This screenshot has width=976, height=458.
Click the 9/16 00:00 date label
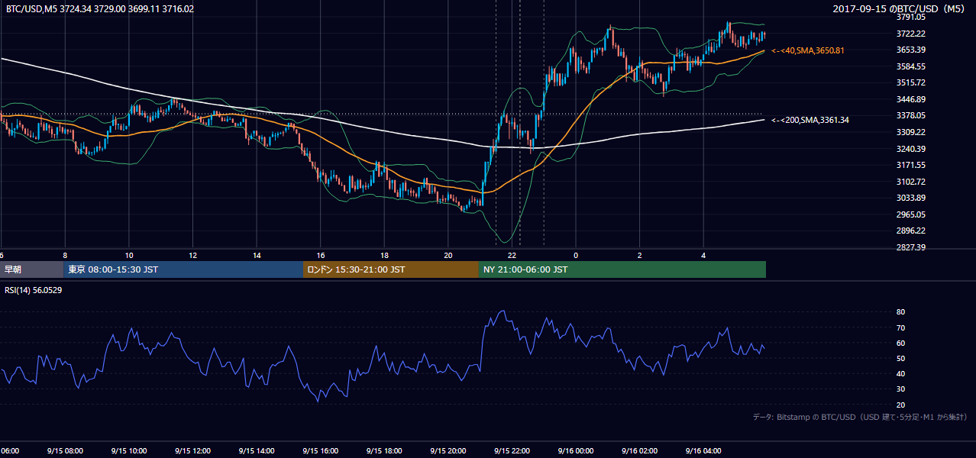pos(575,451)
